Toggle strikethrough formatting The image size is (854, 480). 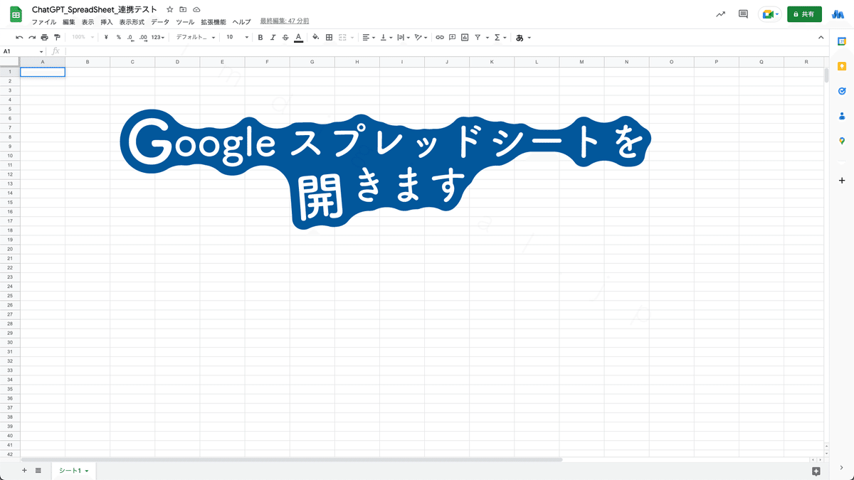click(x=285, y=37)
